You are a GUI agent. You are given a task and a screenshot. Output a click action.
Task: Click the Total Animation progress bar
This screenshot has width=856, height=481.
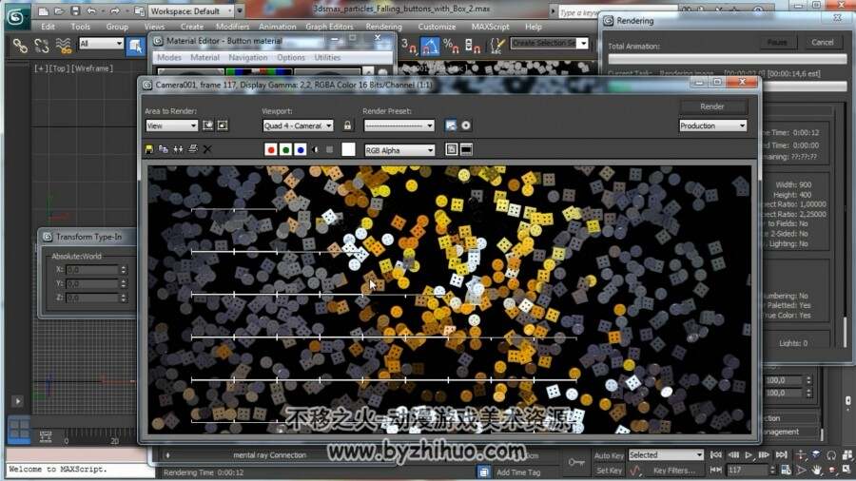pos(728,59)
